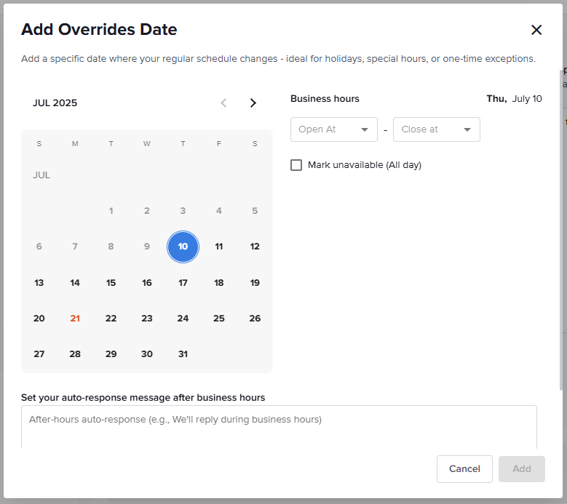
Task: Select July 21 highlighted in red
Action: 75,319
